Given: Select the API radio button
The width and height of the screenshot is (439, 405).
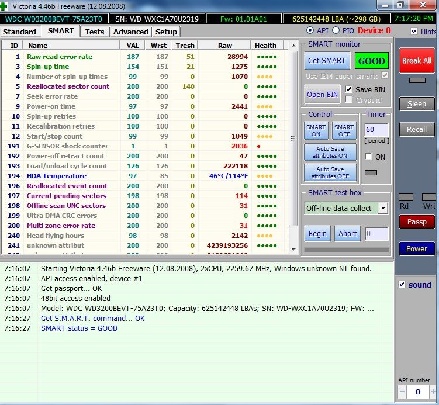Looking at the screenshot, I should click(x=310, y=30).
